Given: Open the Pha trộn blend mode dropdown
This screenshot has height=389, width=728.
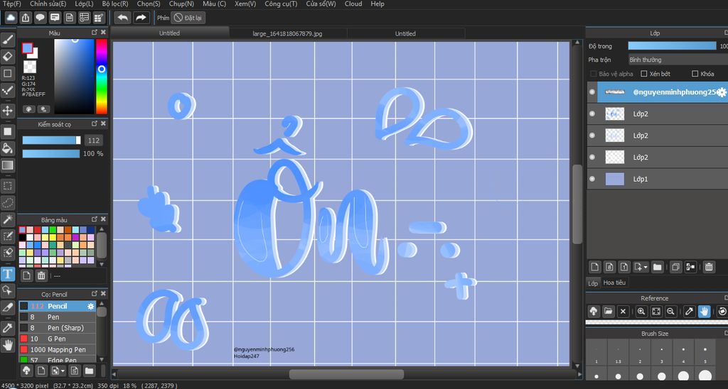Looking at the screenshot, I should click(678, 60).
